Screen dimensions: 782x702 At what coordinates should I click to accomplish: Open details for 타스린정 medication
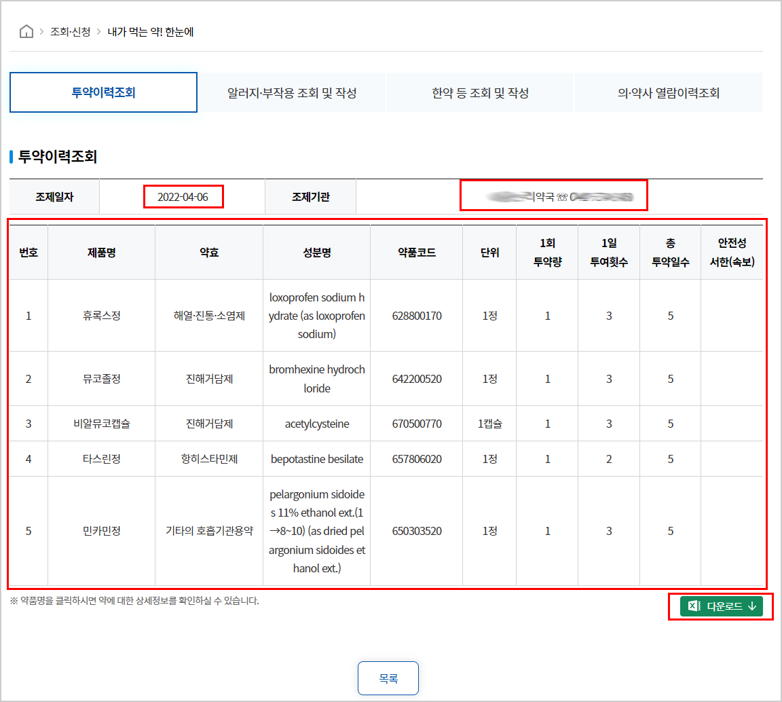(101, 458)
